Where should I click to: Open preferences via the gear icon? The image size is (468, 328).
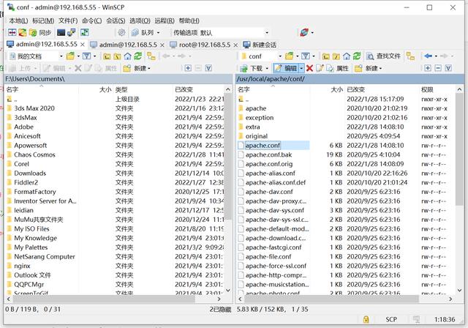click(121, 32)
